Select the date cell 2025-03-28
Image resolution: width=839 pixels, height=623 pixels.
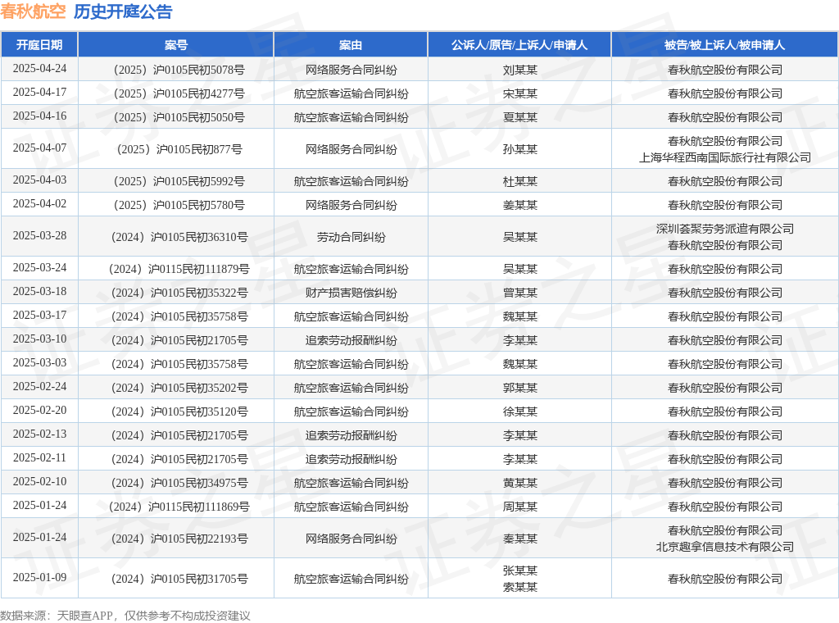pyautogui.click(x=39, y=235)
